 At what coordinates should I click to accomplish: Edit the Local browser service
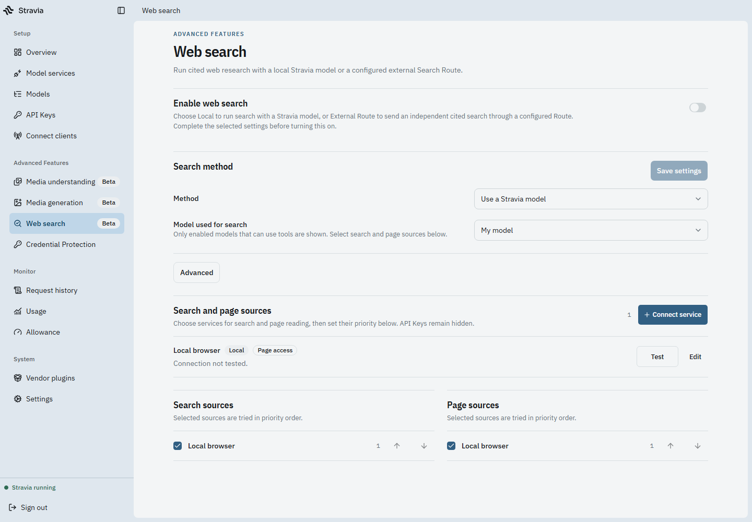695,357
